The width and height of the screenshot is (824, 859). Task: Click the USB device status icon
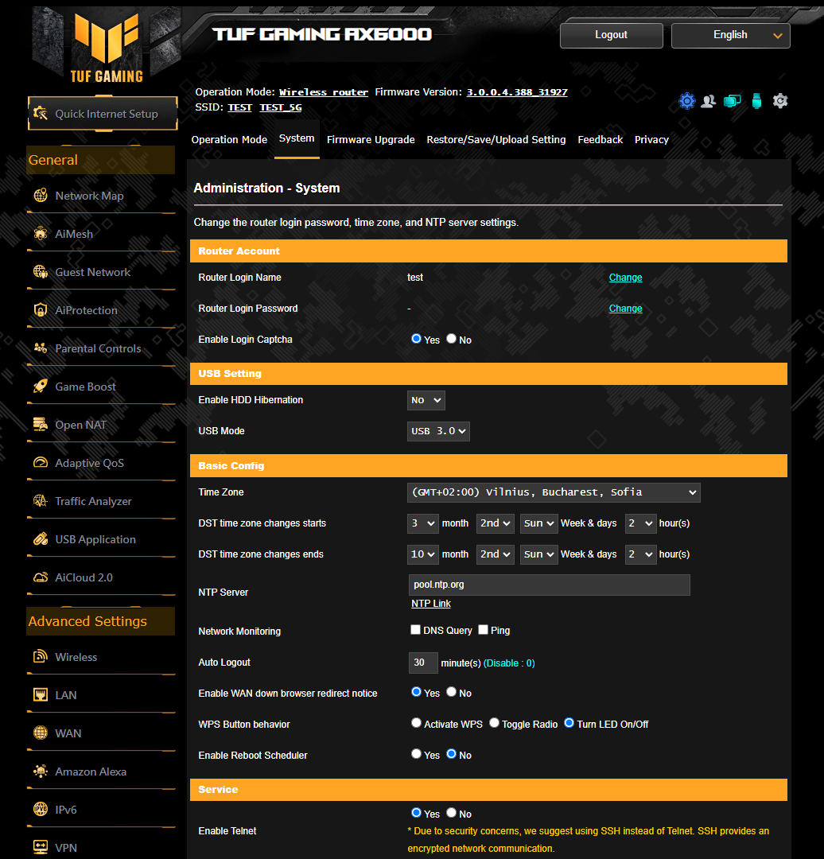(756, 101)
